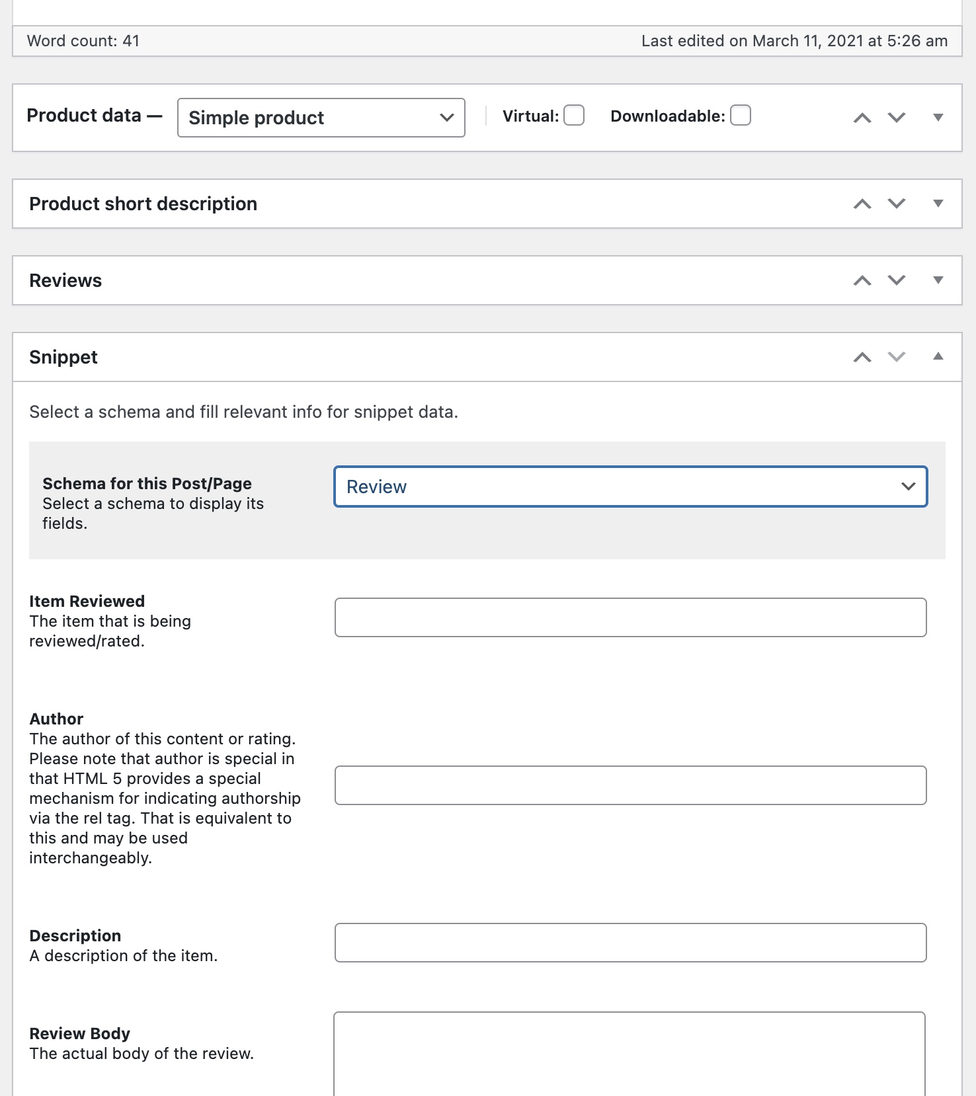Expand the Reviews panel triangle toggle
The width and height of the screenshot is (976, 1096).
pyautogui.click(x=938, y=280)
